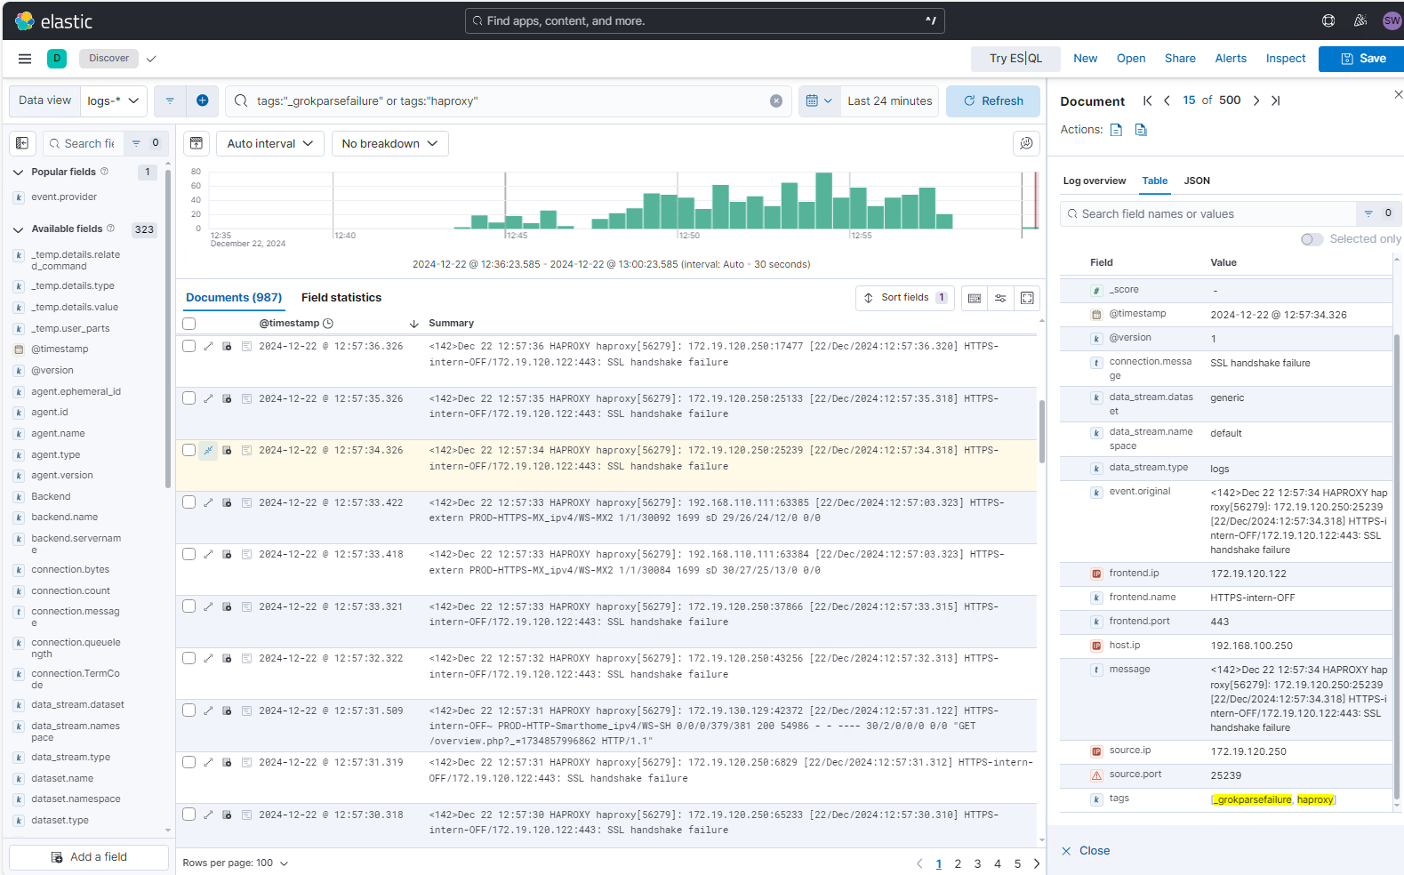The image size is (1404, 875).
Task: Add a filter with plus icon
Action: 202,101
